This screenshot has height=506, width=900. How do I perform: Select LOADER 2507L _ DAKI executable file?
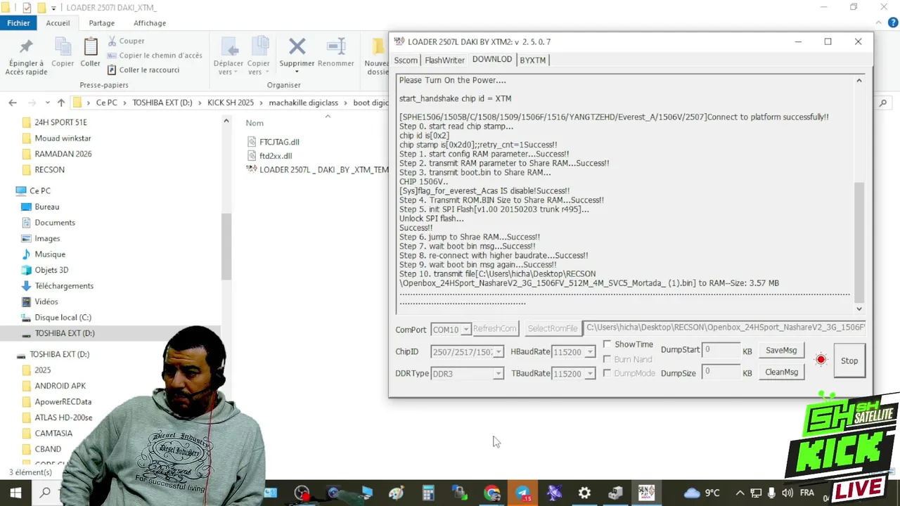(318, 169)
